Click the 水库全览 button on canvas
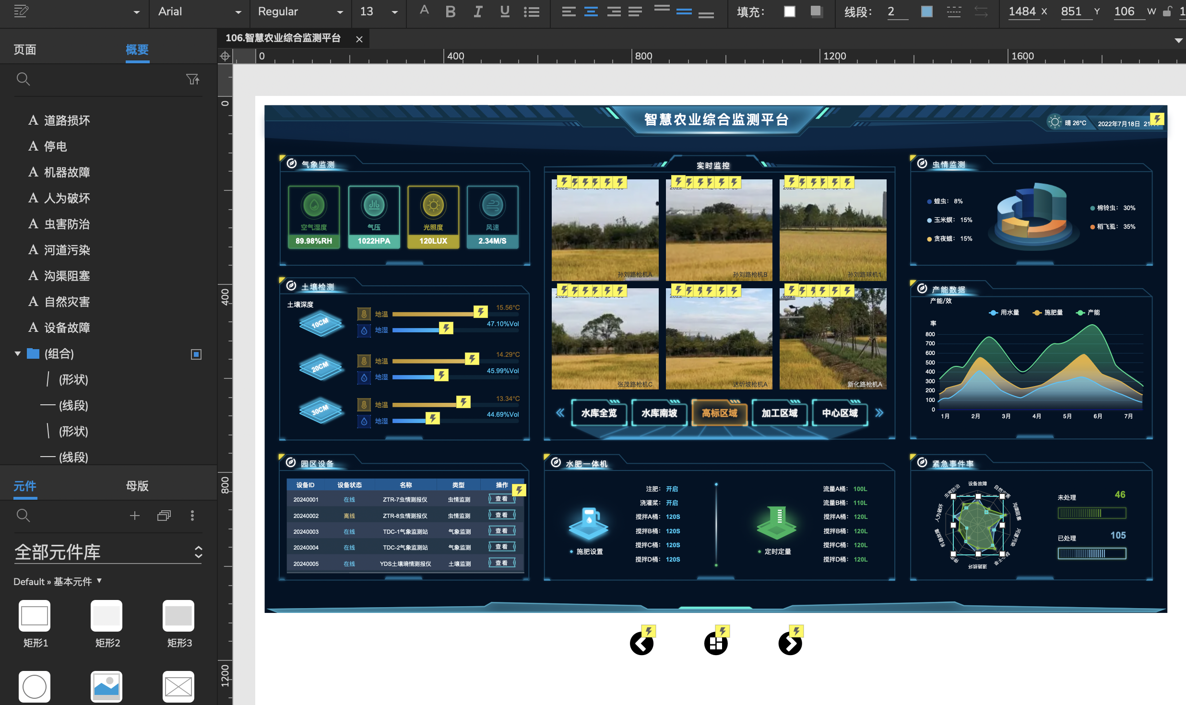This screenshot has height=705, width=1186. click(599, 413)
